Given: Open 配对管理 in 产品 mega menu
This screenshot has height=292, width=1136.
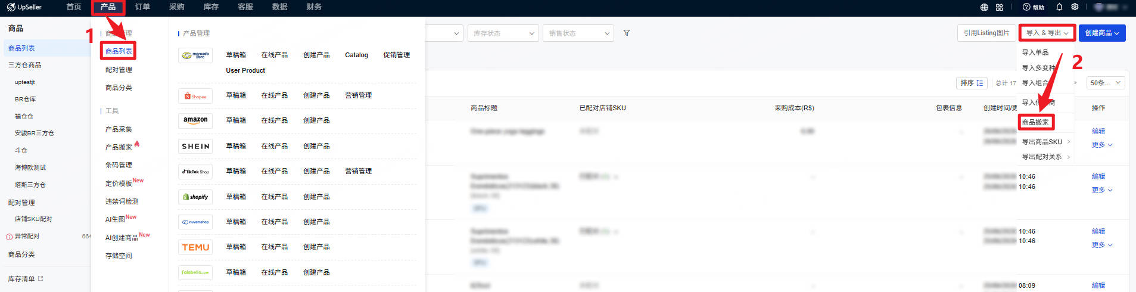Looking at the screenshot, I should (119, 70).
